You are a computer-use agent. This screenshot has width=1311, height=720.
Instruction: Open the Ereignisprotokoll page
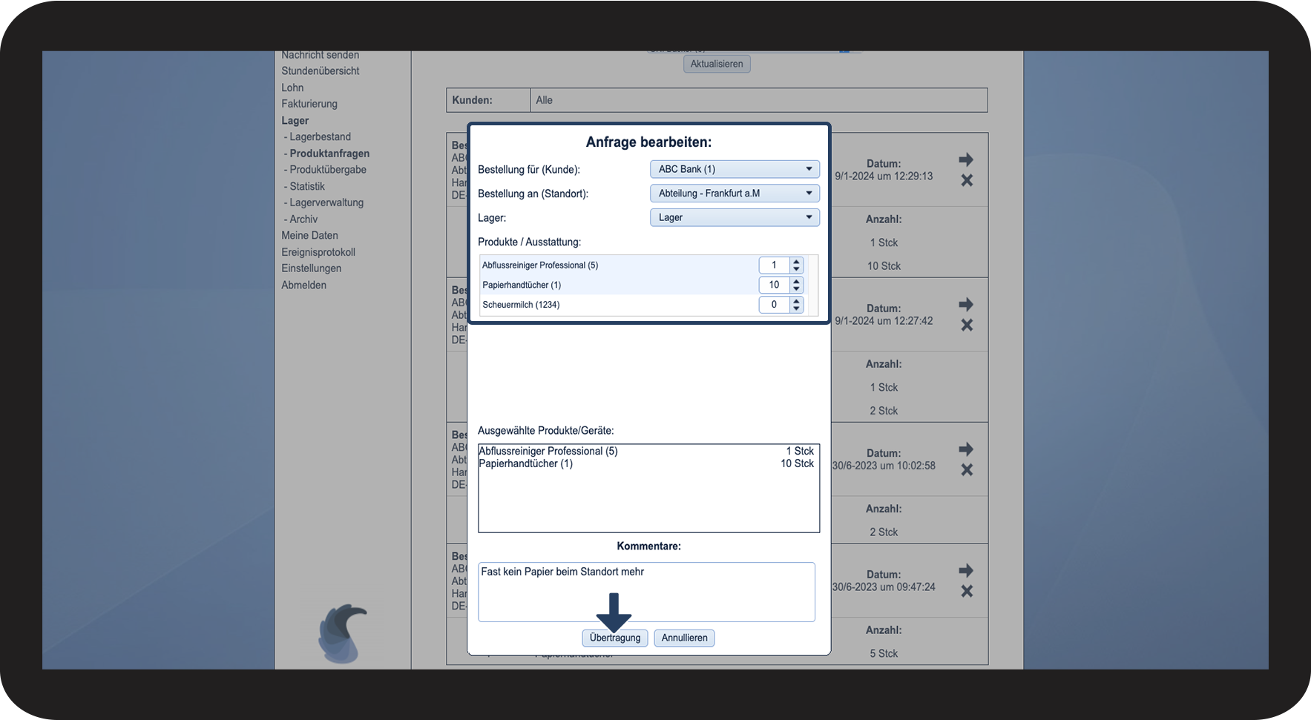click(x=318, y=252)
